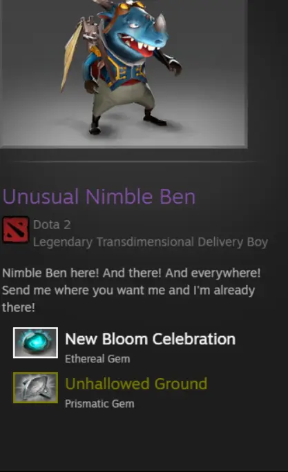288x472 pixels.
Task: Select Legendary Transdimensional Delivery Boy type text
Action: (151, 242)
